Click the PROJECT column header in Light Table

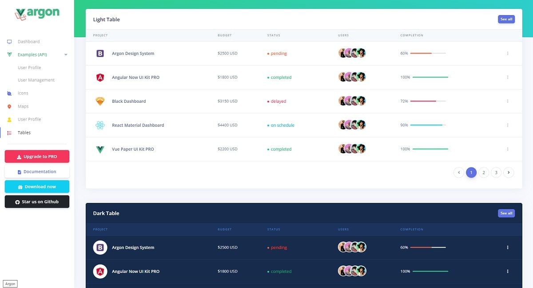click(100, 35)
